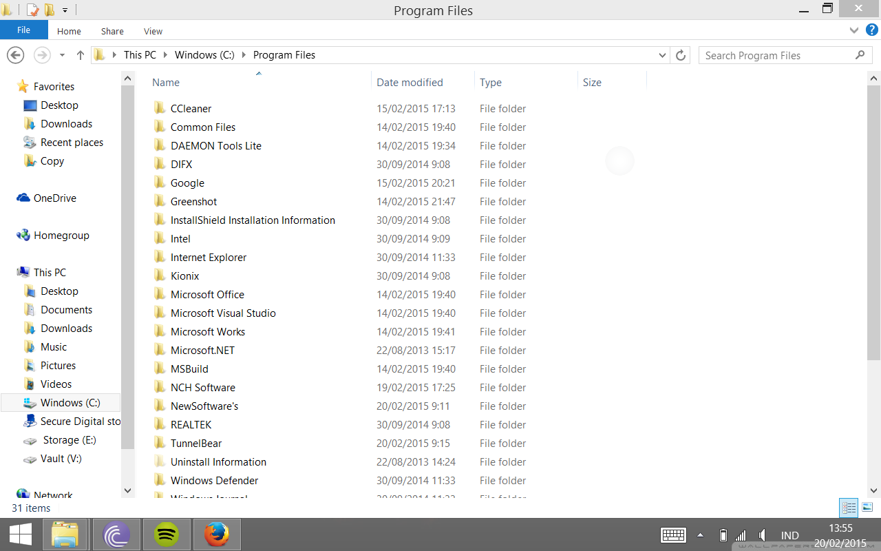Open the Help question mark icon
Screen dimensions: 881x551
[x=871, y=30]
